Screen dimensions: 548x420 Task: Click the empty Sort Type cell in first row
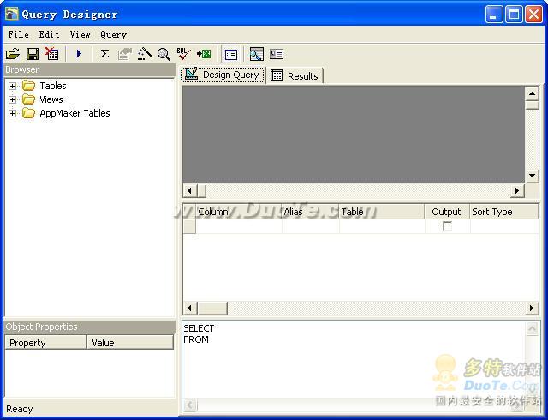(x=504, y=226)
